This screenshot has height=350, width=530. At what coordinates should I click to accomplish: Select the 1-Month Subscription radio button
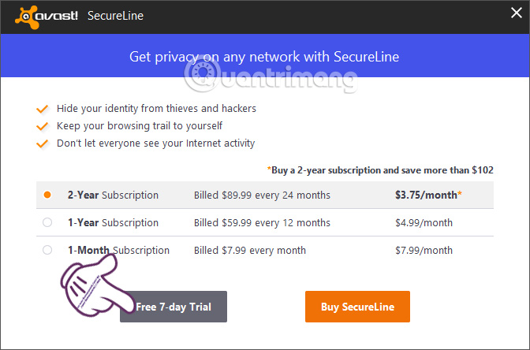pos(47,251)
